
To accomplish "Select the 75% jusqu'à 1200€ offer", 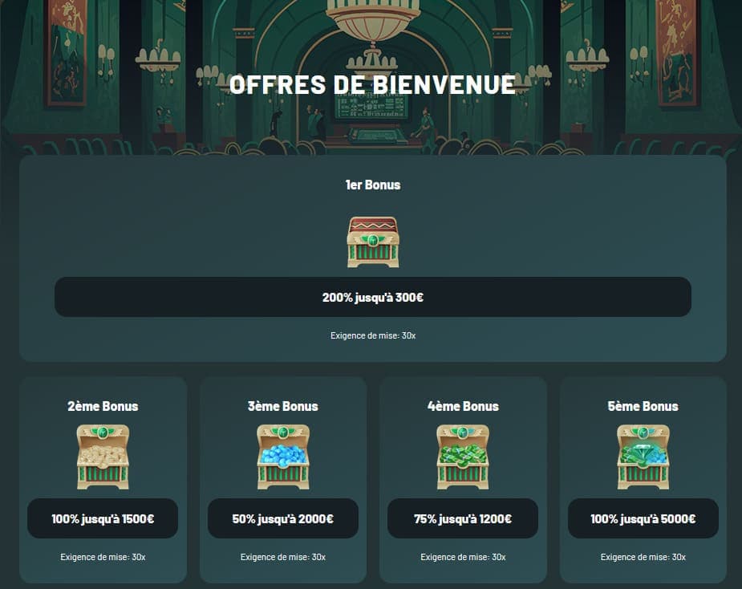I will [x=462, y=518].
